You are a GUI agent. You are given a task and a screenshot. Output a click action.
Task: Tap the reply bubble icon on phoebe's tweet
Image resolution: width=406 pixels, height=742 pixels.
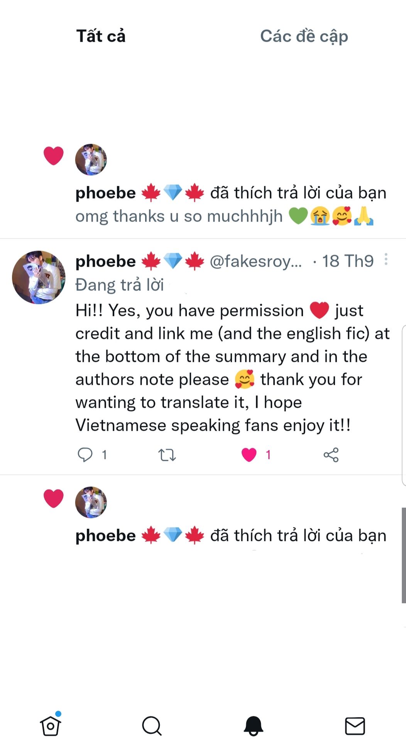[x=85, y=455]
